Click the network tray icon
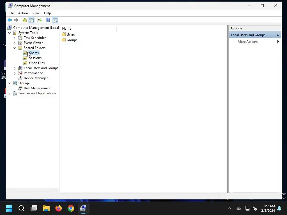 pos(247,208)
